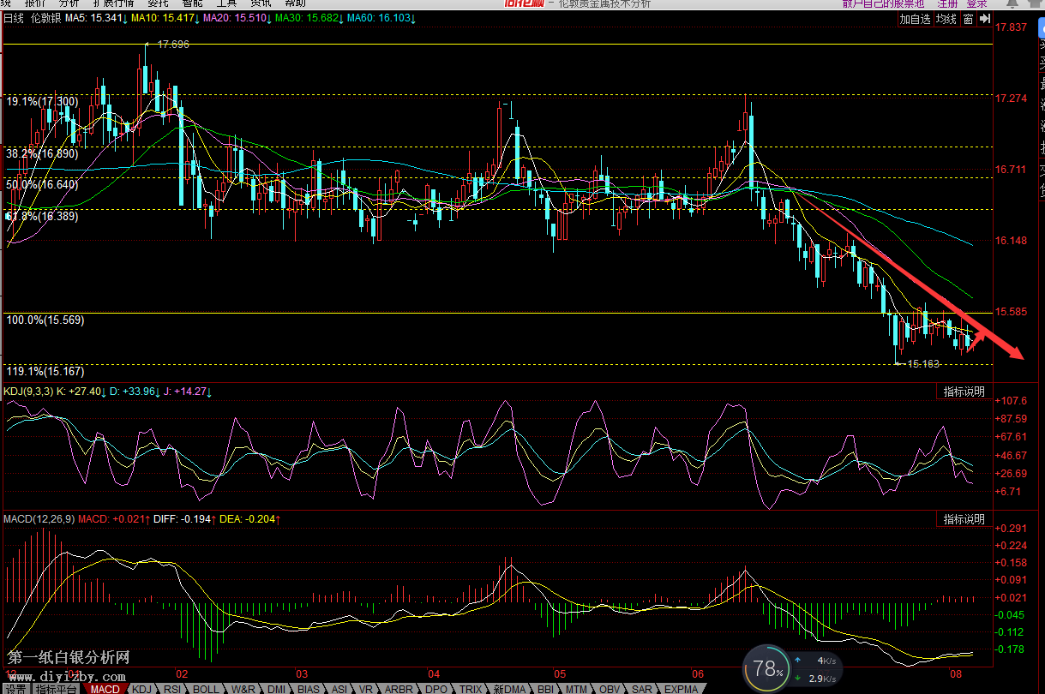
Task: Open the 78% memory accelerator floating ball
Action: (x=768, y=669)
